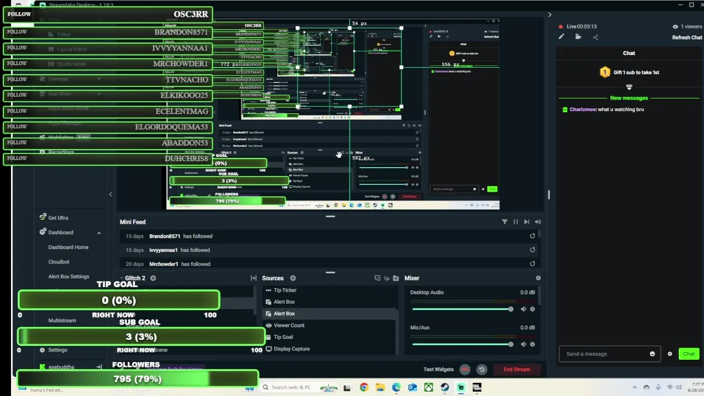Click the Test Widgets button
Viewport: 704px width, 396px height.
[438, 369]
